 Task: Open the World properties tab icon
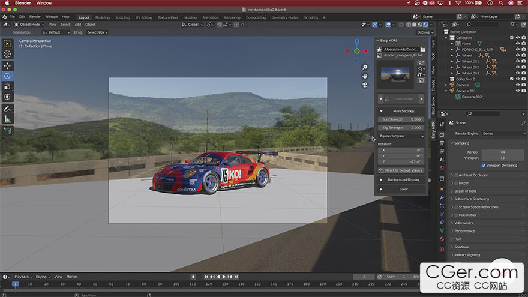click(x=442, y=167)
